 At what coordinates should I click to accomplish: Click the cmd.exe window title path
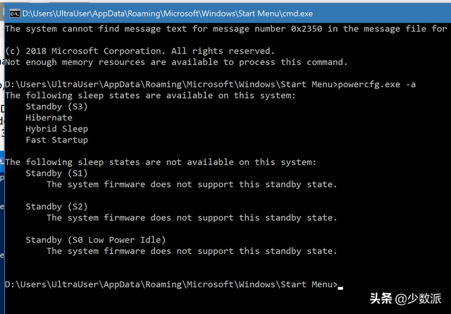click(x=168, y=13)
